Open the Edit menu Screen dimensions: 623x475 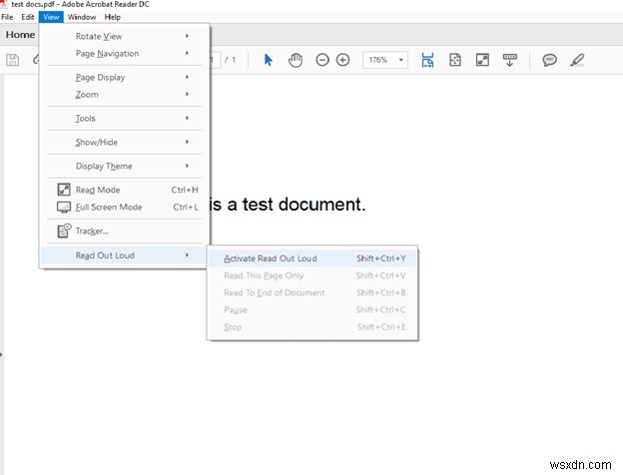tap(27, 17)
